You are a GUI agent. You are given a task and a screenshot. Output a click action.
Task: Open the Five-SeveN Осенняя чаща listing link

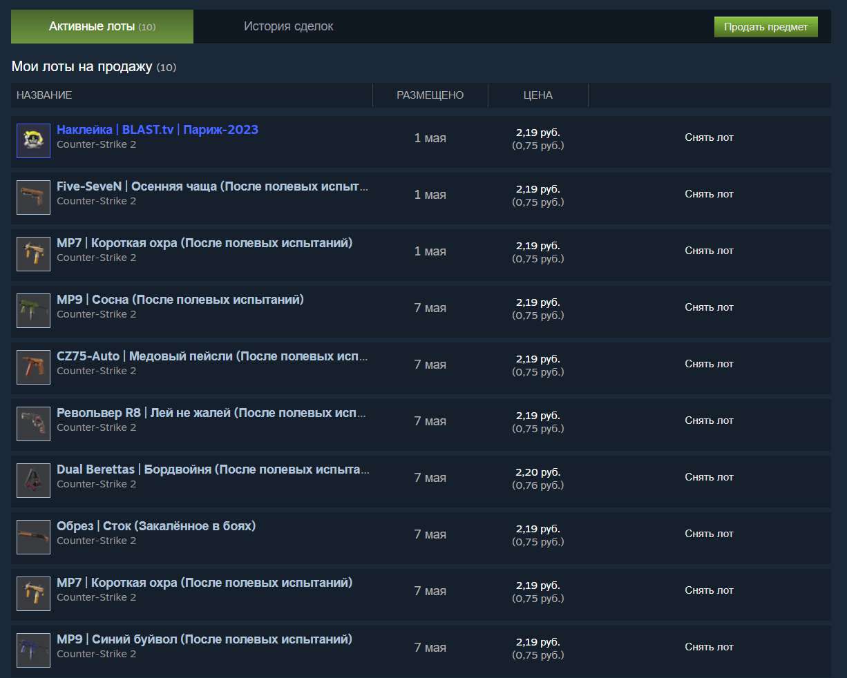click(213, 186)
